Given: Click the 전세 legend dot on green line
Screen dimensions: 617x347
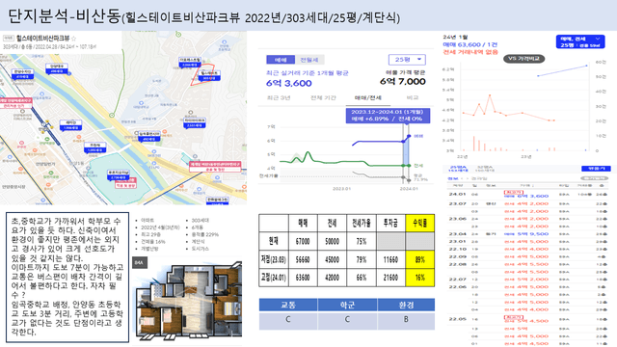Looking at the screenshot, I should [409, 166].
